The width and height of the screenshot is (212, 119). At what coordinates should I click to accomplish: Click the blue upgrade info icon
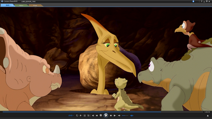click(193, 1)
